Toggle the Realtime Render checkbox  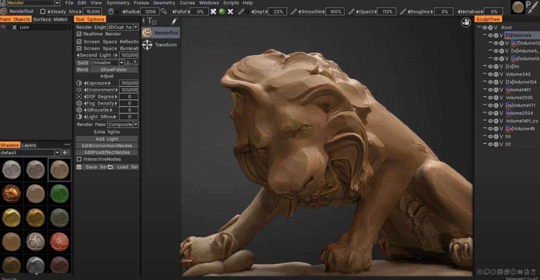[79, 34]
